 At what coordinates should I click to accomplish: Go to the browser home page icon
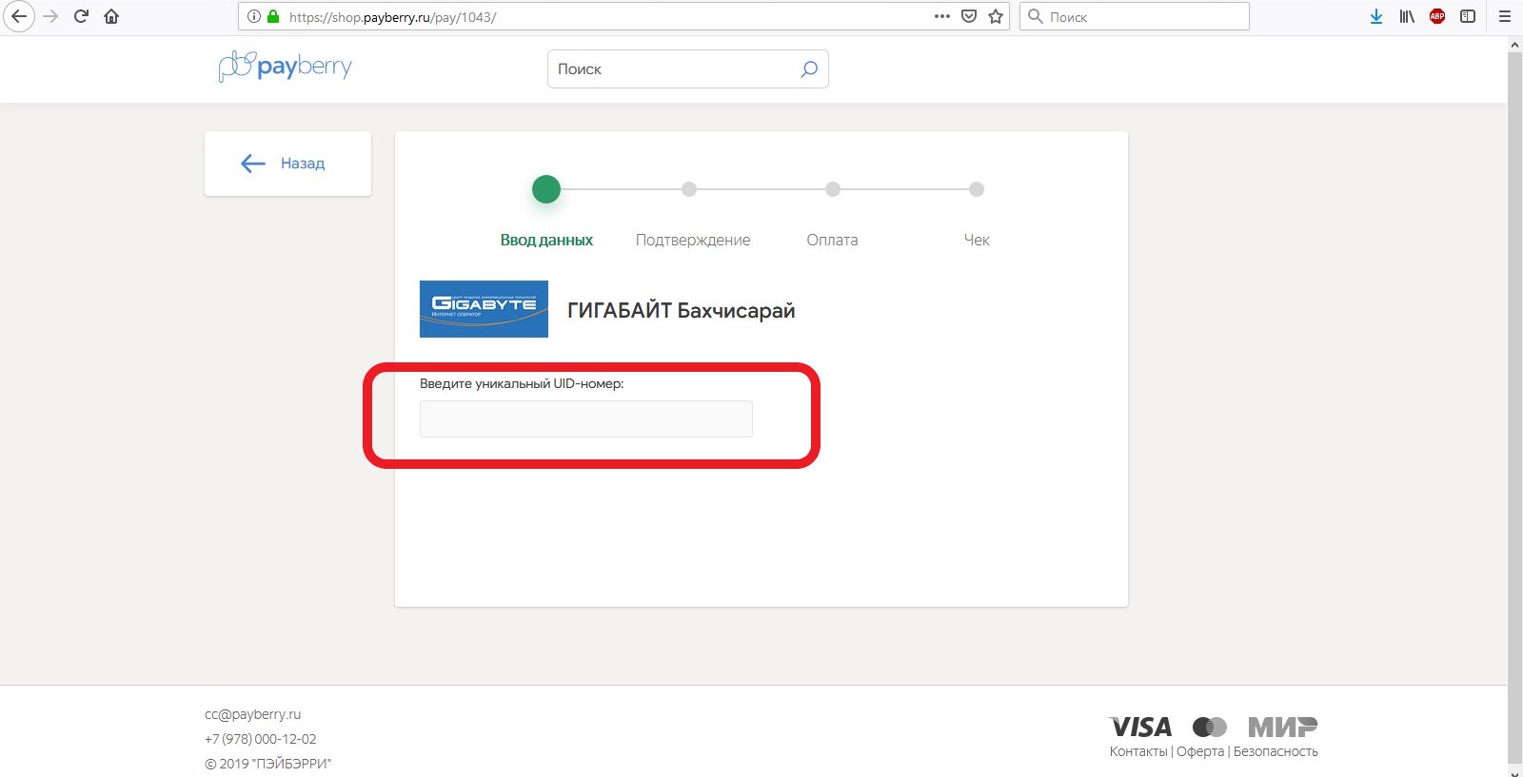tap(111, 16)
